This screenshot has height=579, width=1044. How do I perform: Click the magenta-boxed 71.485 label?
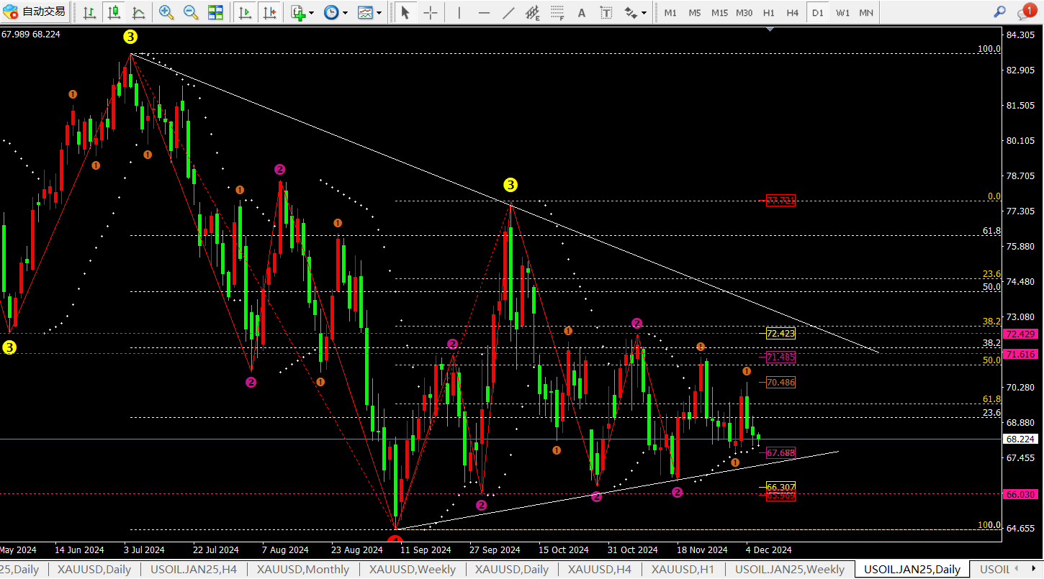(781, 357)
